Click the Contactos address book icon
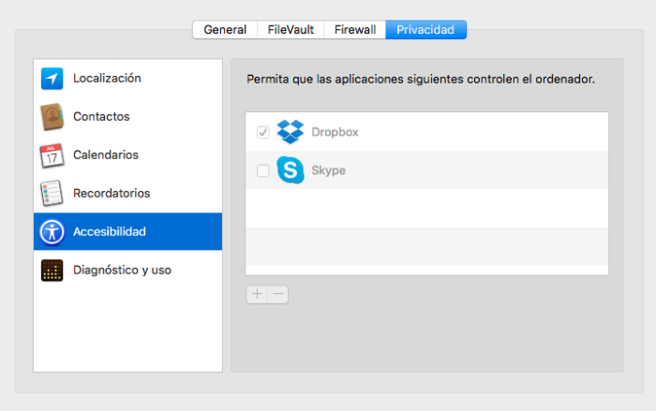Viewport: 656px width, 411px height. (52, 117)
